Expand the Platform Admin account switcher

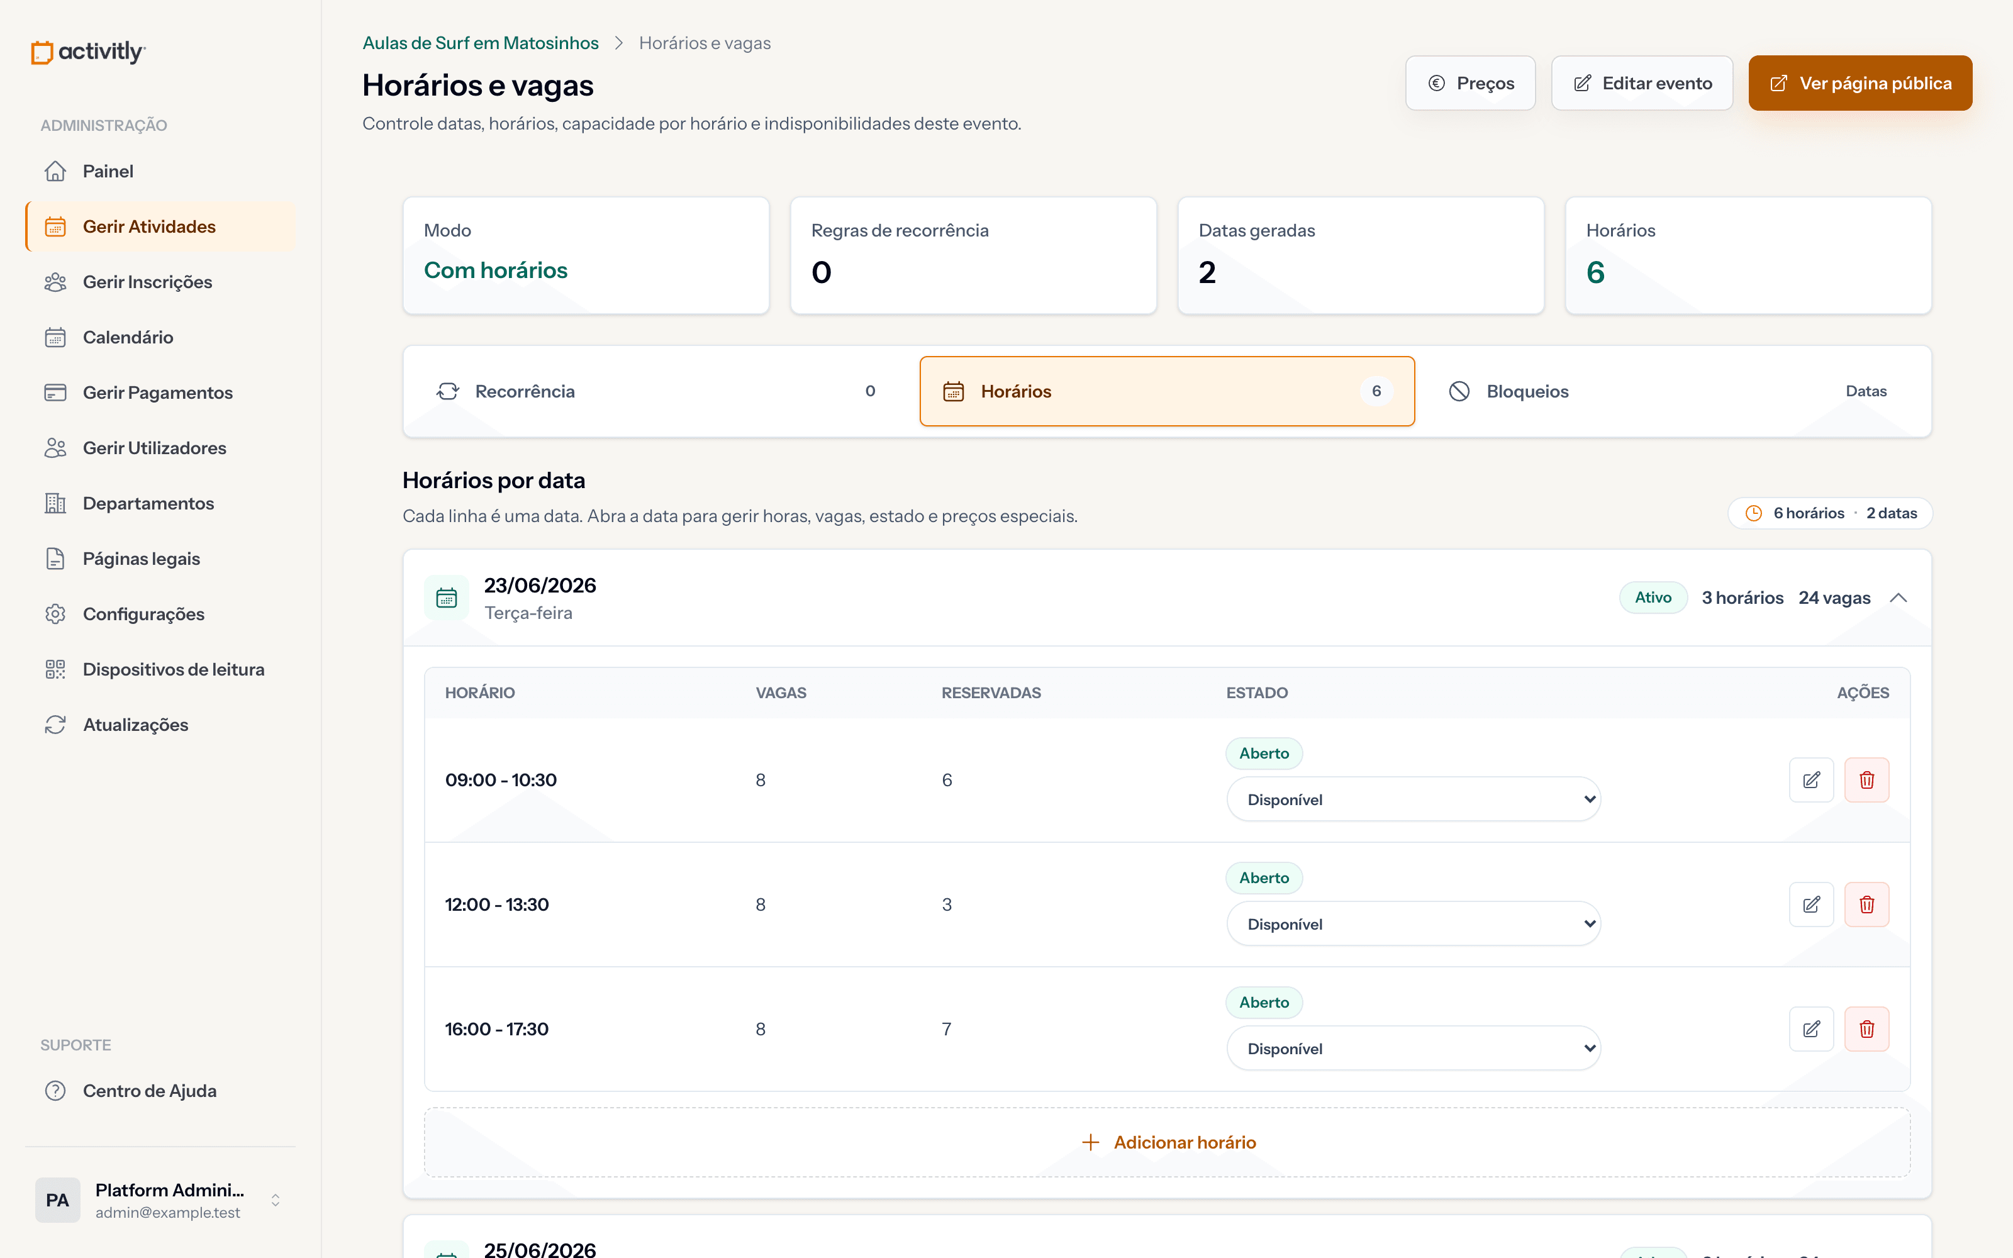(x=276, y=1200)
